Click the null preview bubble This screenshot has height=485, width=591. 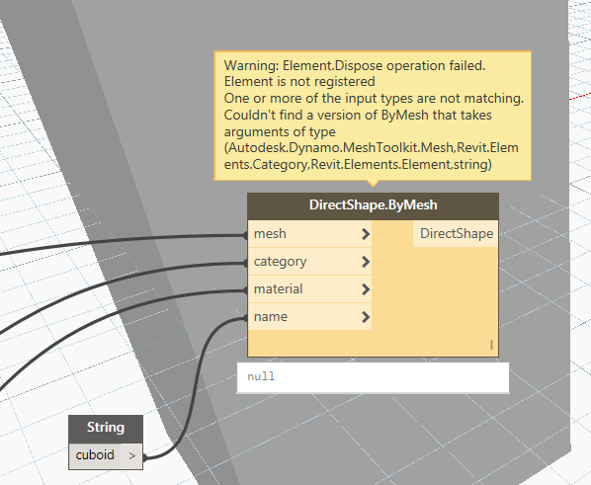pyautogui.click(x=373, y=377)
